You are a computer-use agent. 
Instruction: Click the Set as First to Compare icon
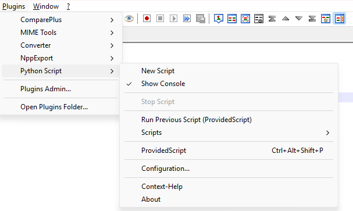pyautogui.click(x=219, y=19)
